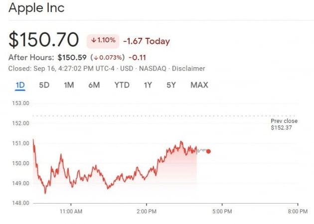Click the $150.70 current price

44,39
